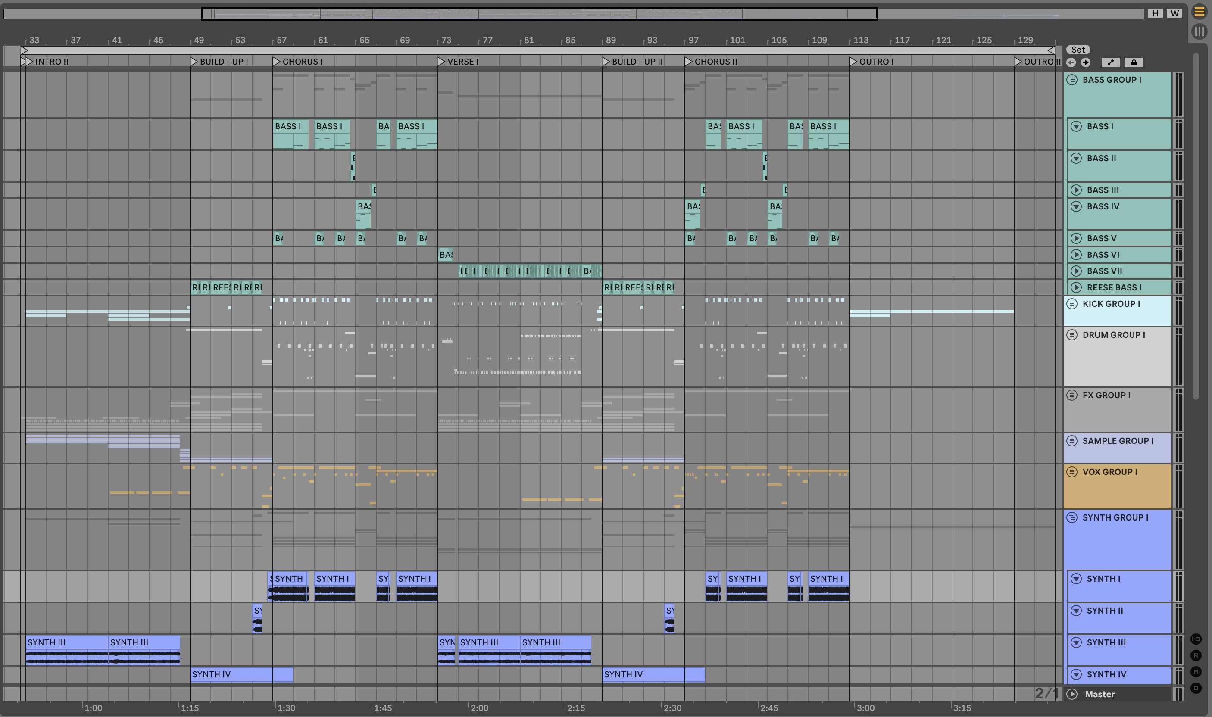Expand the REESE BASS I track
The width and height of the screenshot is (1212, 717).
(1076, 287)
